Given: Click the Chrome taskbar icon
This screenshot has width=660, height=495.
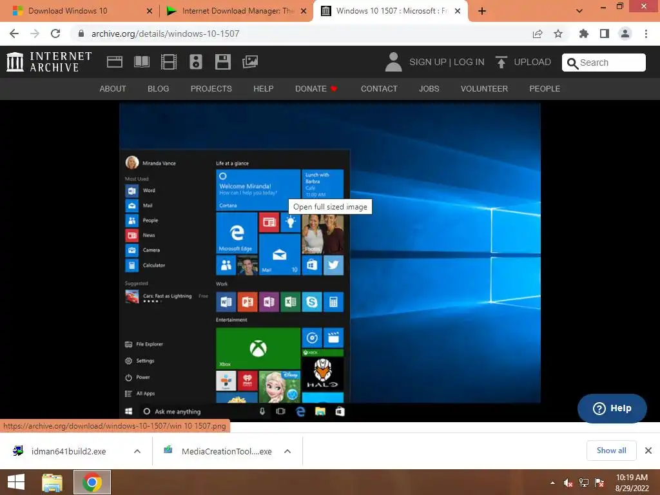Looking at the screenshot, I should (x=92, y=482).
